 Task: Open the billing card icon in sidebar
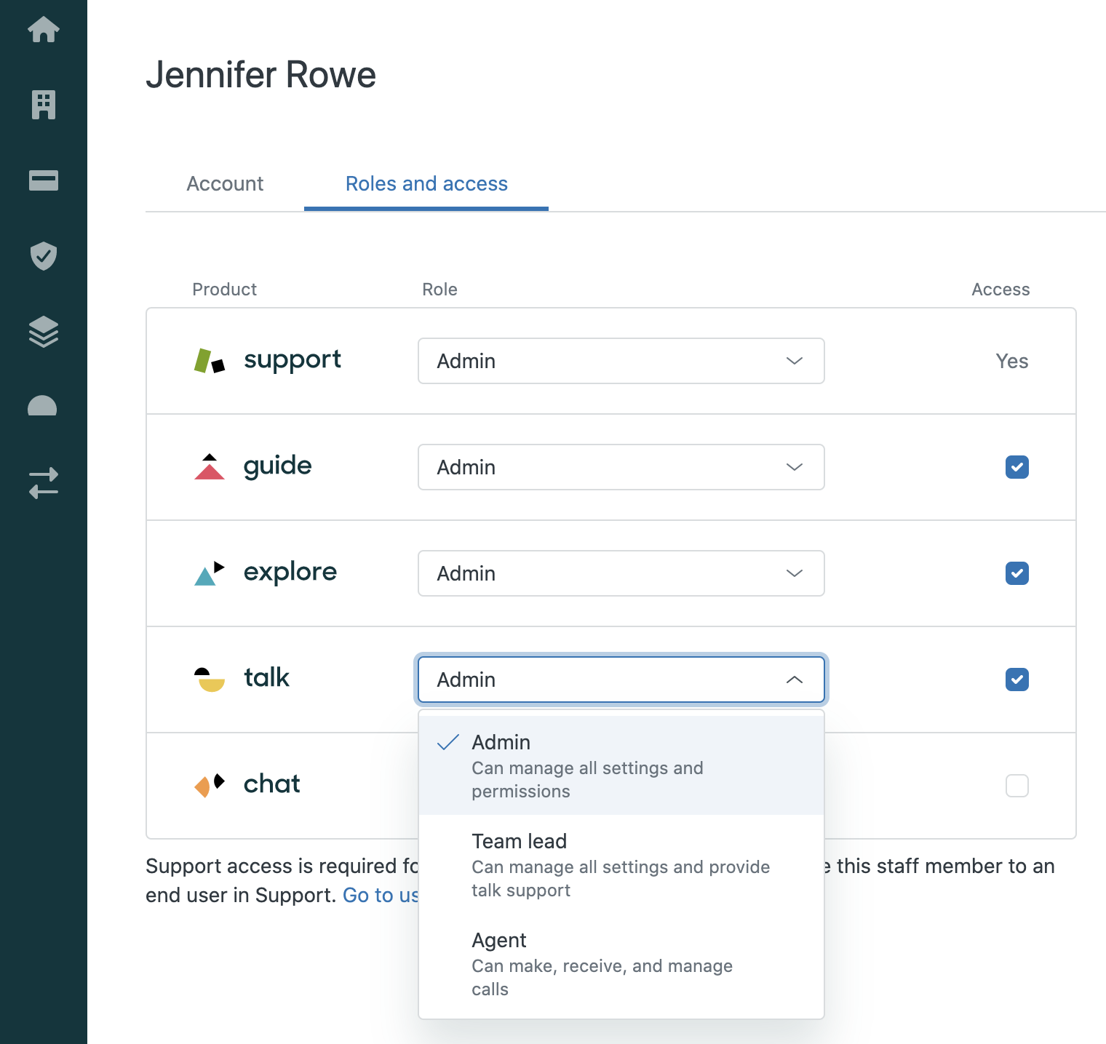44,180
